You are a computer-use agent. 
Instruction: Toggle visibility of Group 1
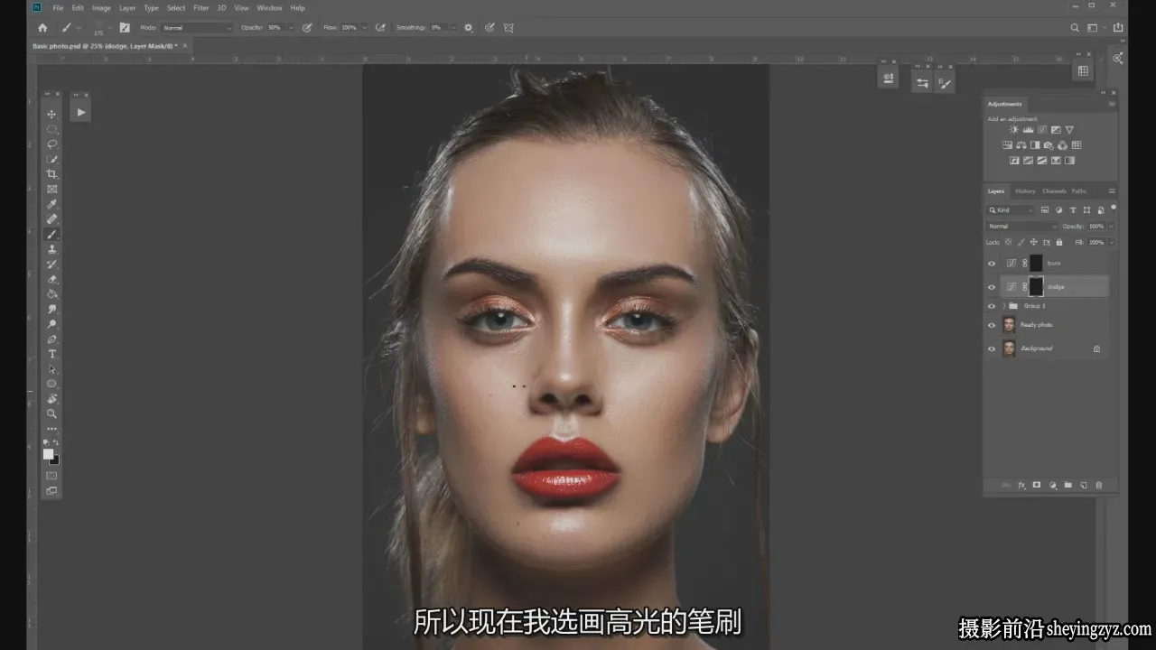pos(992,306)
